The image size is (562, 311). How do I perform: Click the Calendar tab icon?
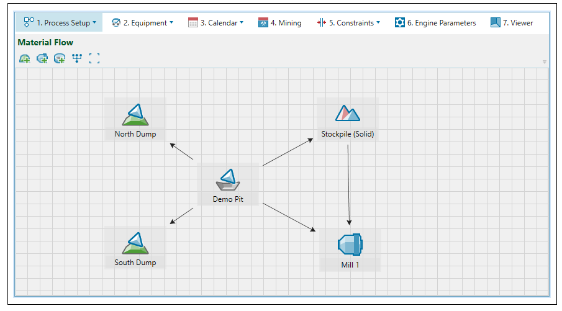(x=193, y=22)
